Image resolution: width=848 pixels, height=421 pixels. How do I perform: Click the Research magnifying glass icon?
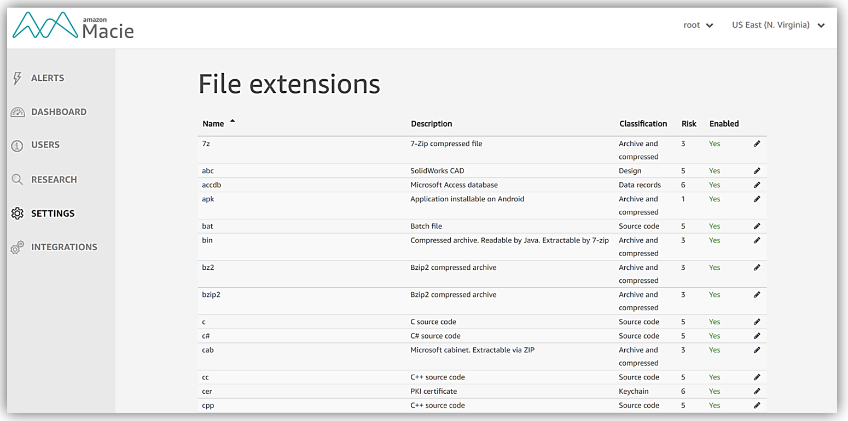(18, 180)
